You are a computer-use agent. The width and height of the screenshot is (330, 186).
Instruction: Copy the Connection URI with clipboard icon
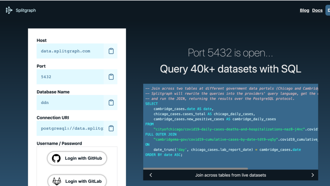(111, 128)
